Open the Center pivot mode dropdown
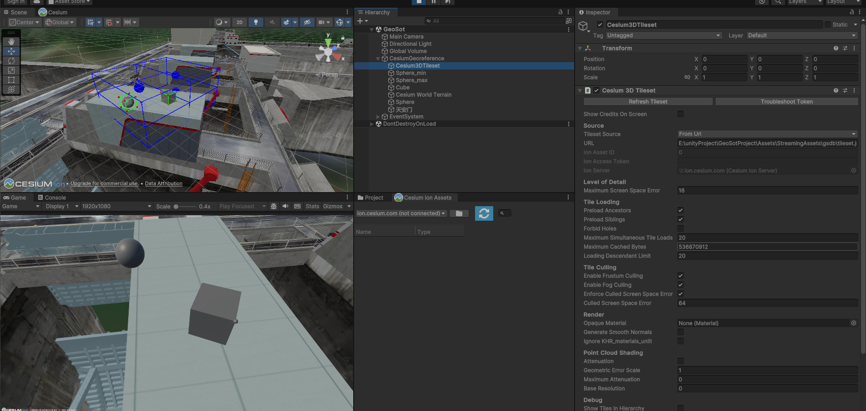 click(x=25, y=22)
